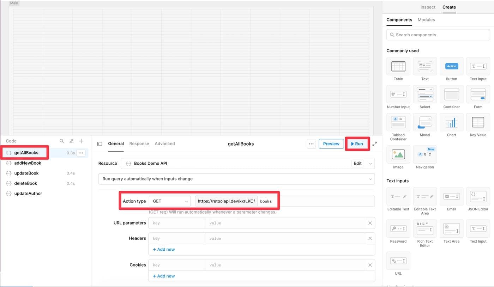
Task: Switch to the Modules tab
Action: coord(426,20)
